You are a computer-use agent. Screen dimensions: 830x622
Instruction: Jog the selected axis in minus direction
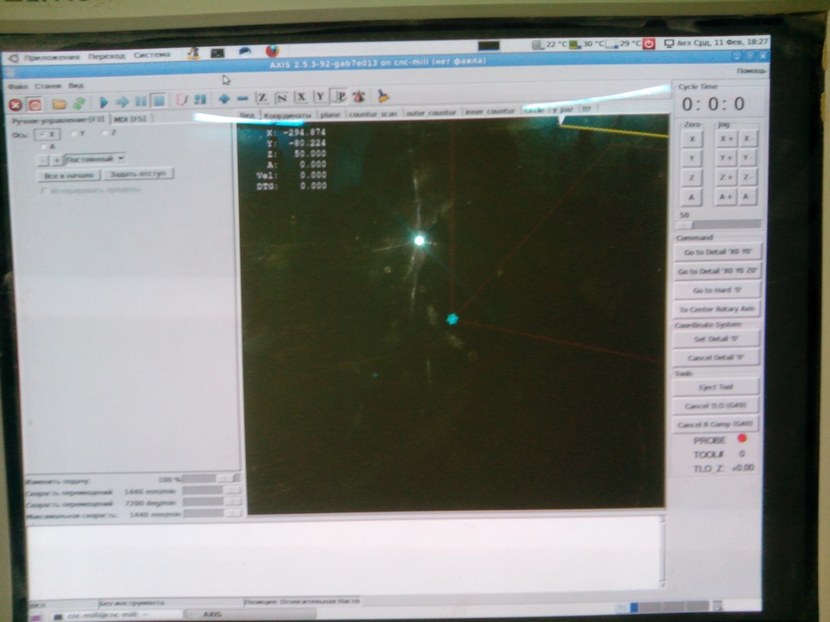pos(42,159)
